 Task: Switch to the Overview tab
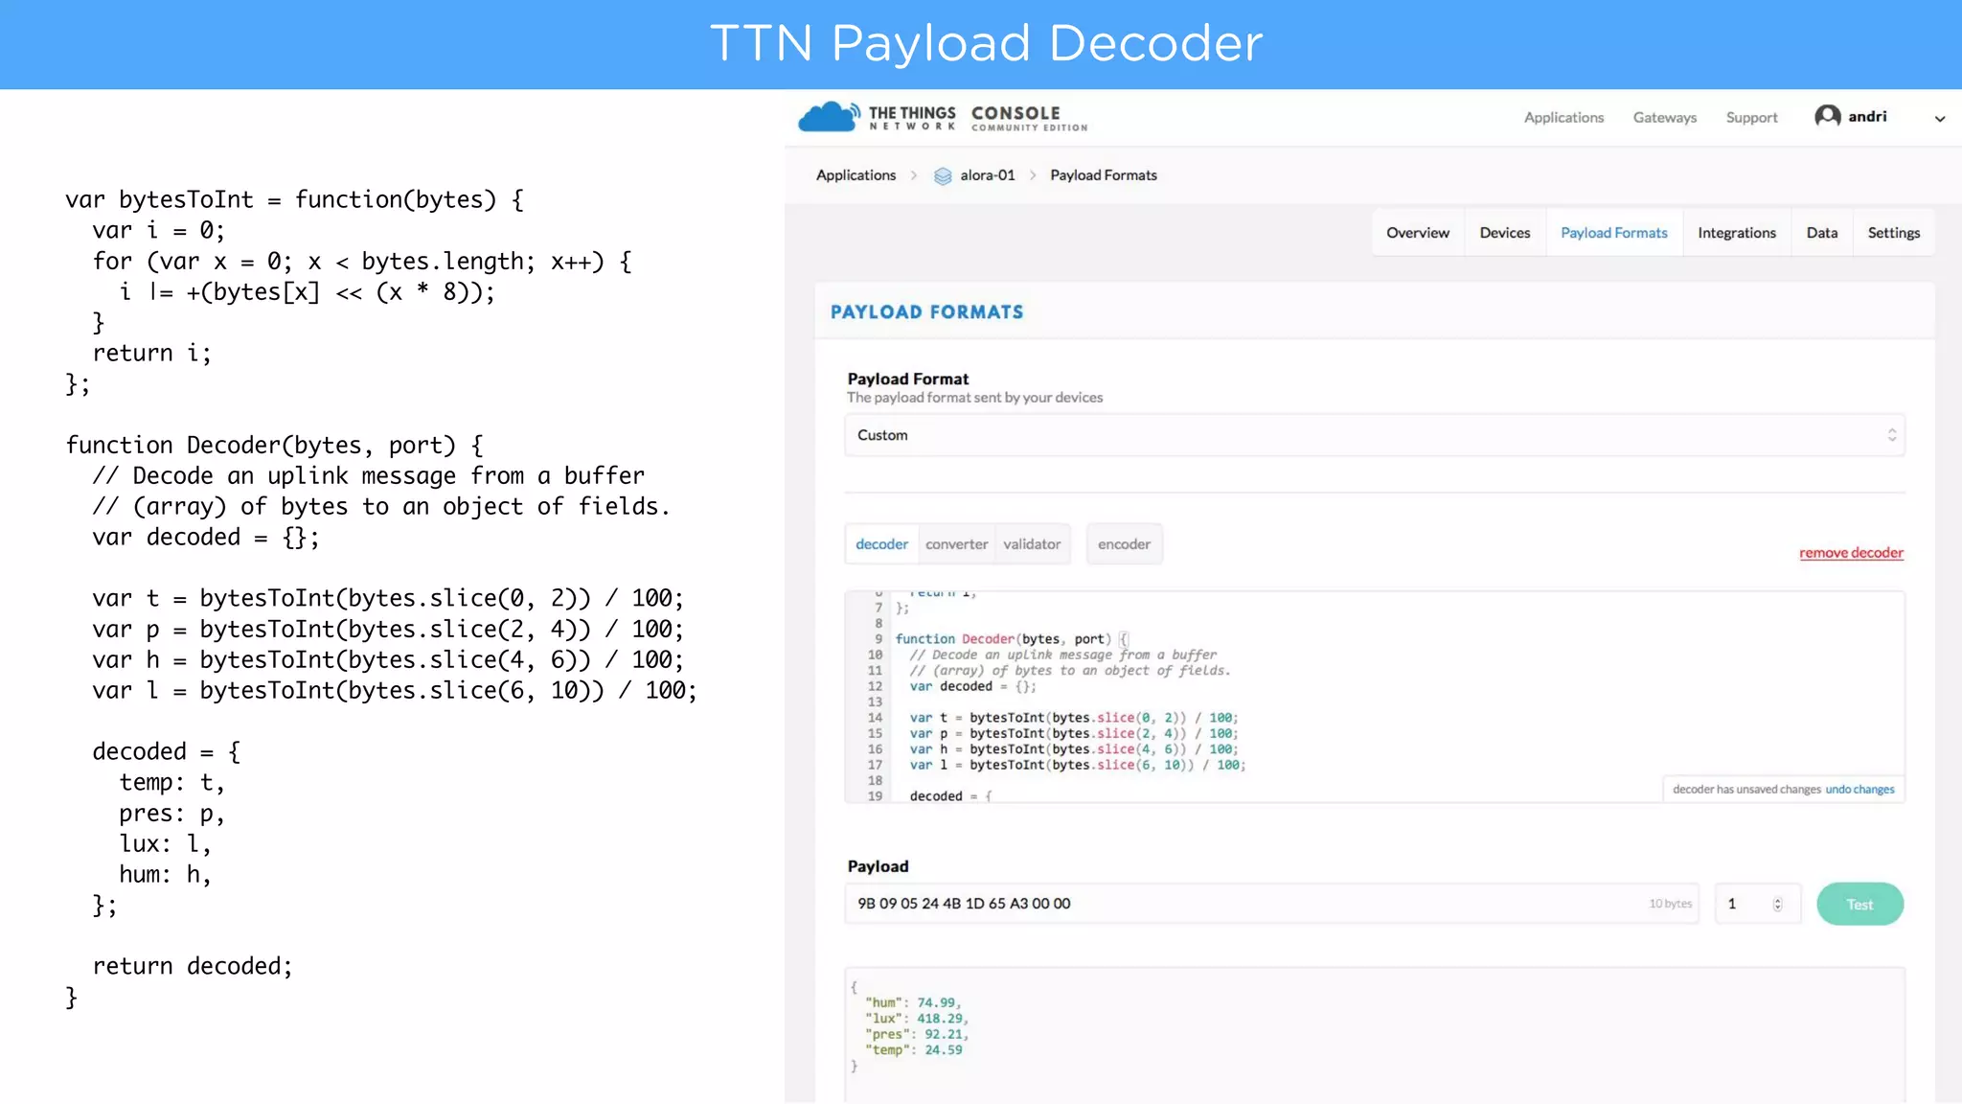(x=1417, y=233)
